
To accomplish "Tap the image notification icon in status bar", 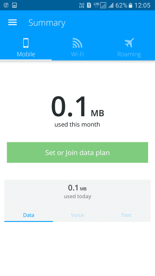I will pyautogui.click(x=15, y=5).
